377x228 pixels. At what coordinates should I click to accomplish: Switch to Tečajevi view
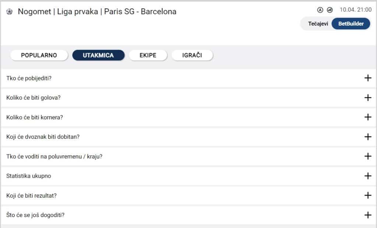(x=318, y=24)
